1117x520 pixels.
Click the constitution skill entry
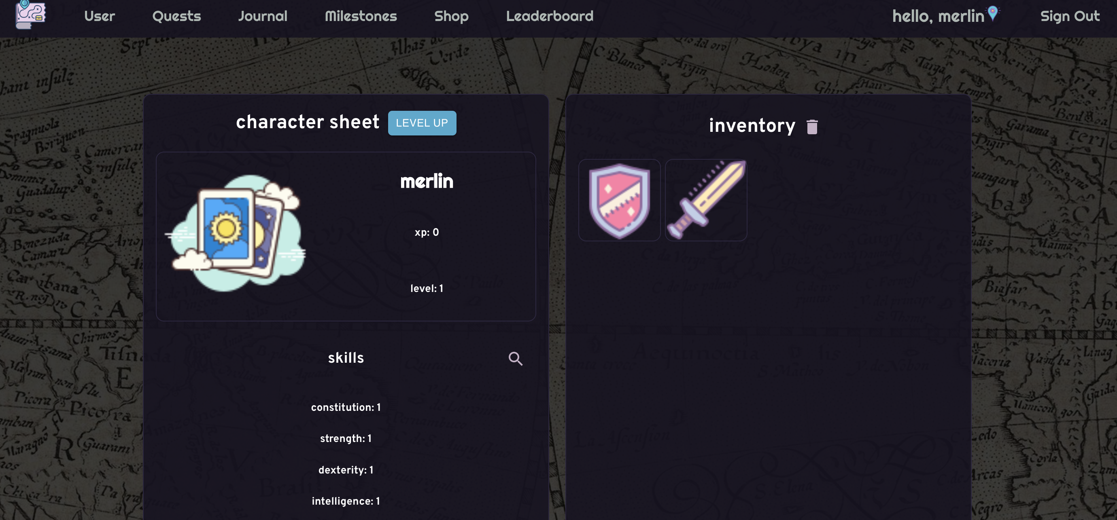pos(346,407)
